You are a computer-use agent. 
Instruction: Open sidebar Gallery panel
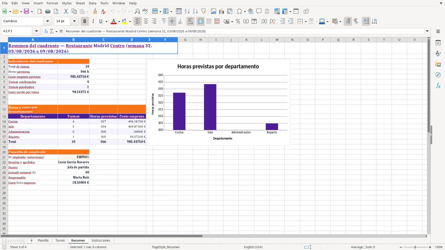(438, 64)
